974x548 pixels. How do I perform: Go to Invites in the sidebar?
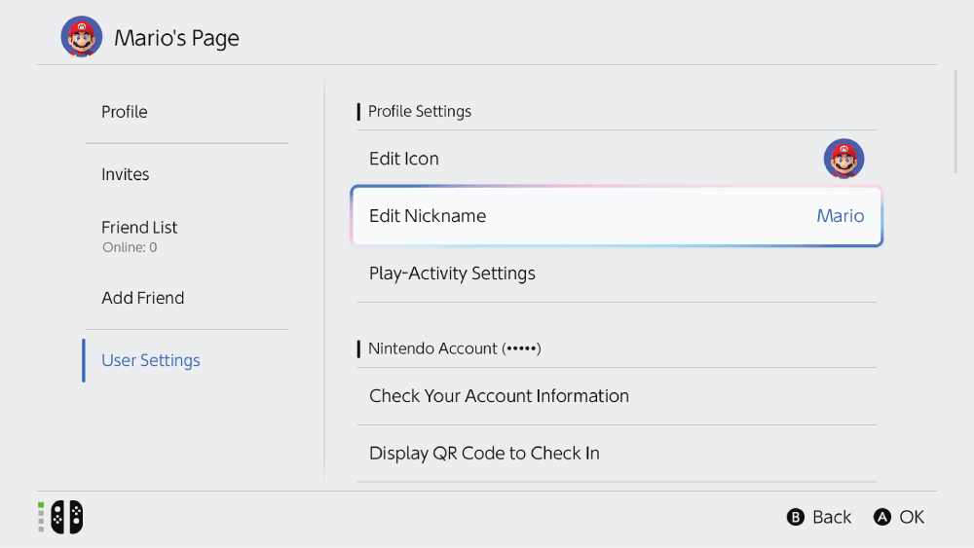click(126, 174)
